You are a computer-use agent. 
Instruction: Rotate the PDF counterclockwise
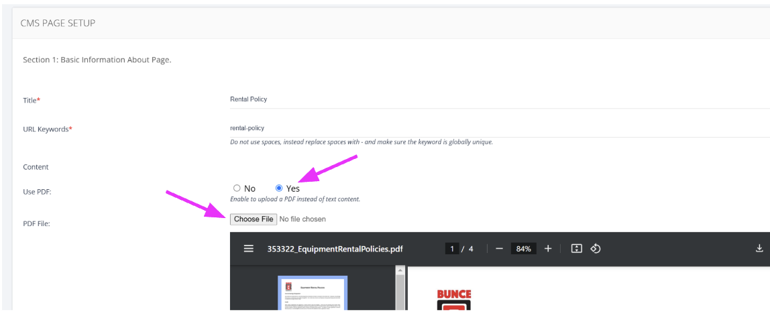pyautogui.click(x=595, y=249)
